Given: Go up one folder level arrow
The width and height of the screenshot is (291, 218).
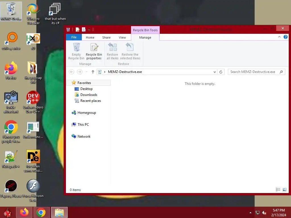Looking at the screenshot, I should click(93, 72).
